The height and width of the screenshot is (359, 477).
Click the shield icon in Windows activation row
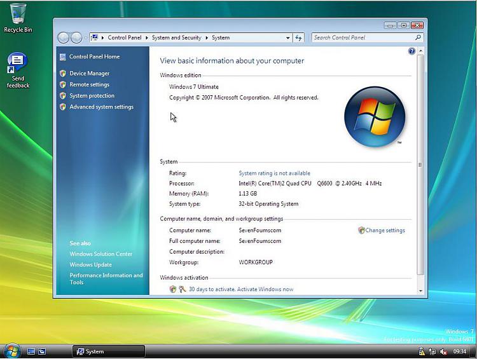173,289
